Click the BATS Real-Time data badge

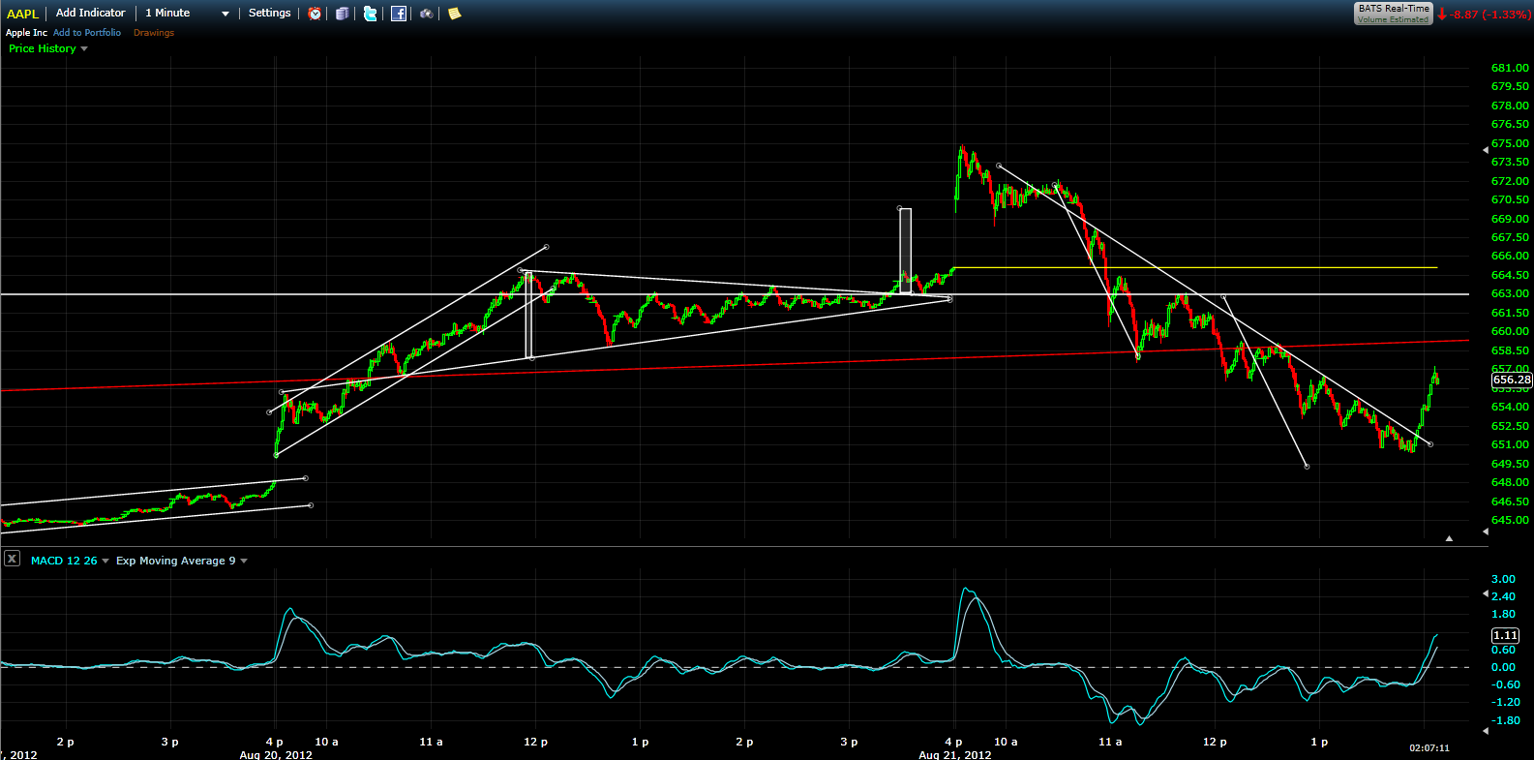coord(1393,13)
